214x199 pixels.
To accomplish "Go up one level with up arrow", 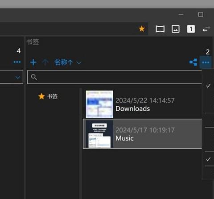I will pyautogui.click(x=45, y=62).
